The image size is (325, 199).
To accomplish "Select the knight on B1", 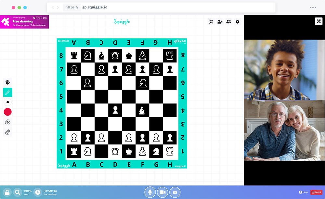I will click(x=88, y=152).
